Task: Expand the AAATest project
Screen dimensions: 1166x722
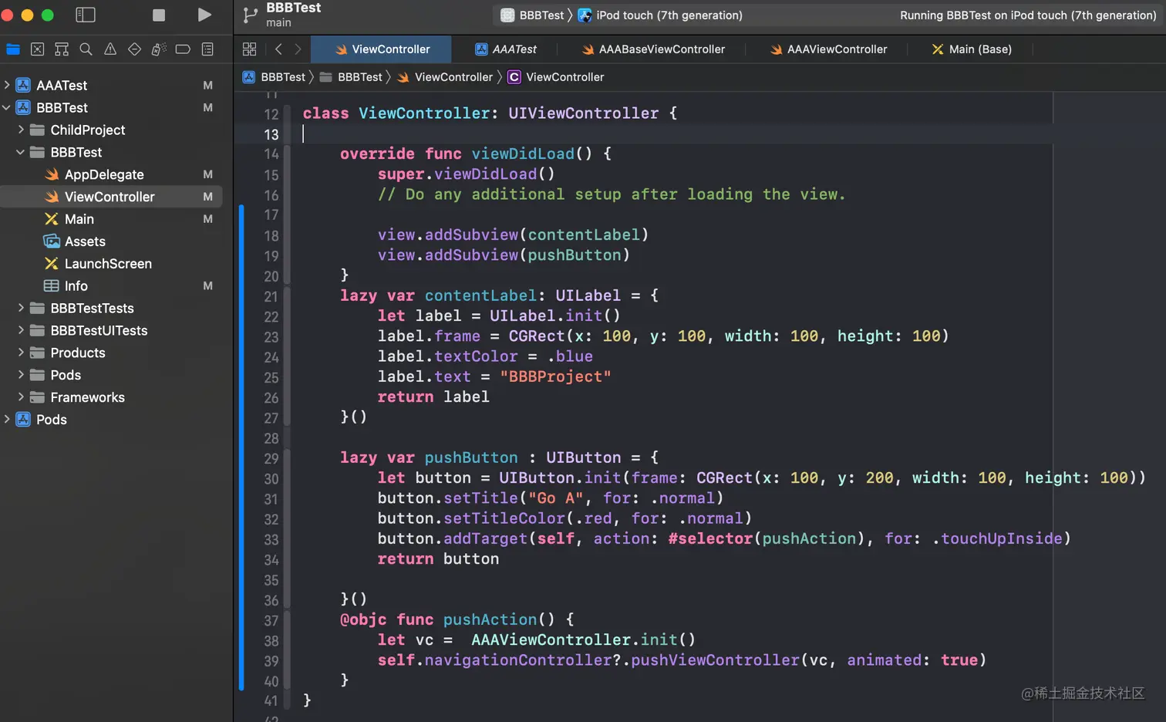Action: click(x=7, y=85)
